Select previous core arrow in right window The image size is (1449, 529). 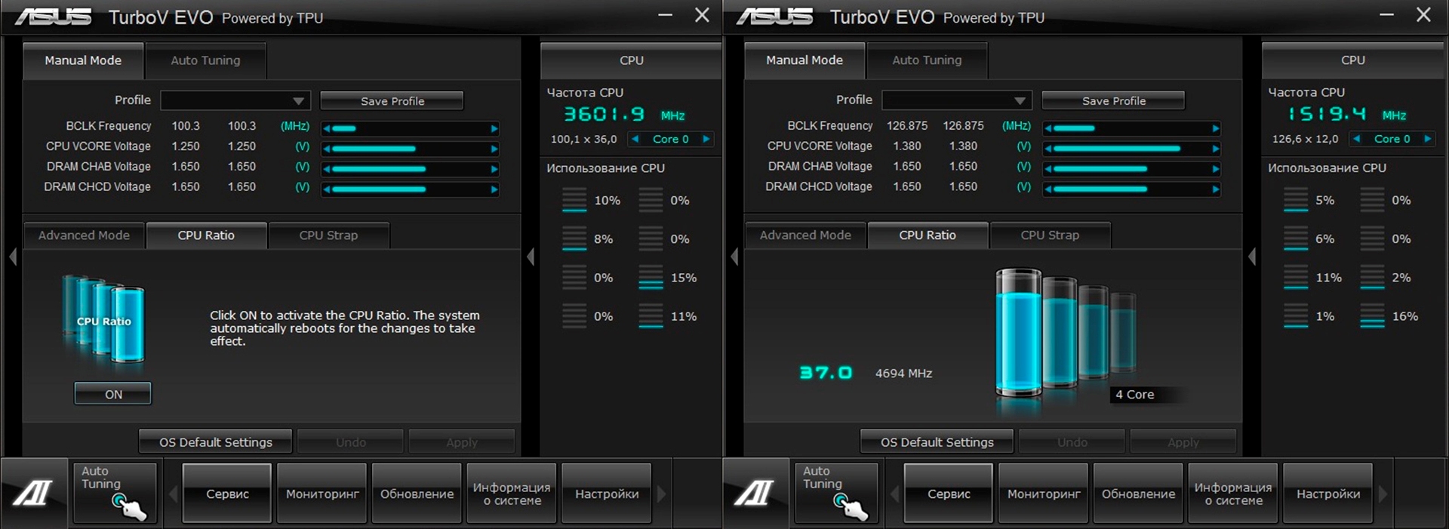(1357, 139)
